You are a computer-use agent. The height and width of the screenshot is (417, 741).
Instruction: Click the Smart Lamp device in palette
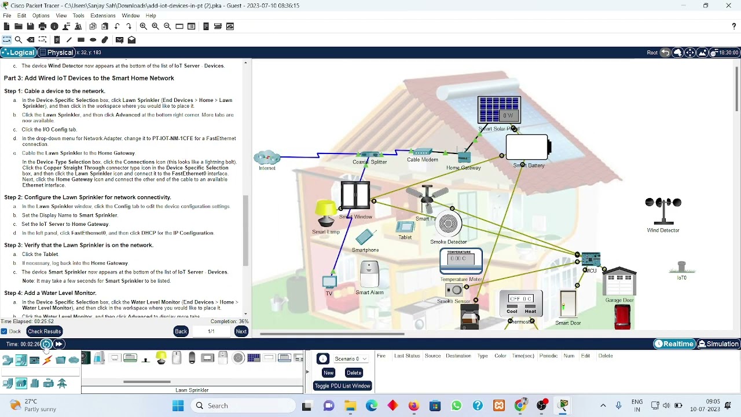point(161,359)
